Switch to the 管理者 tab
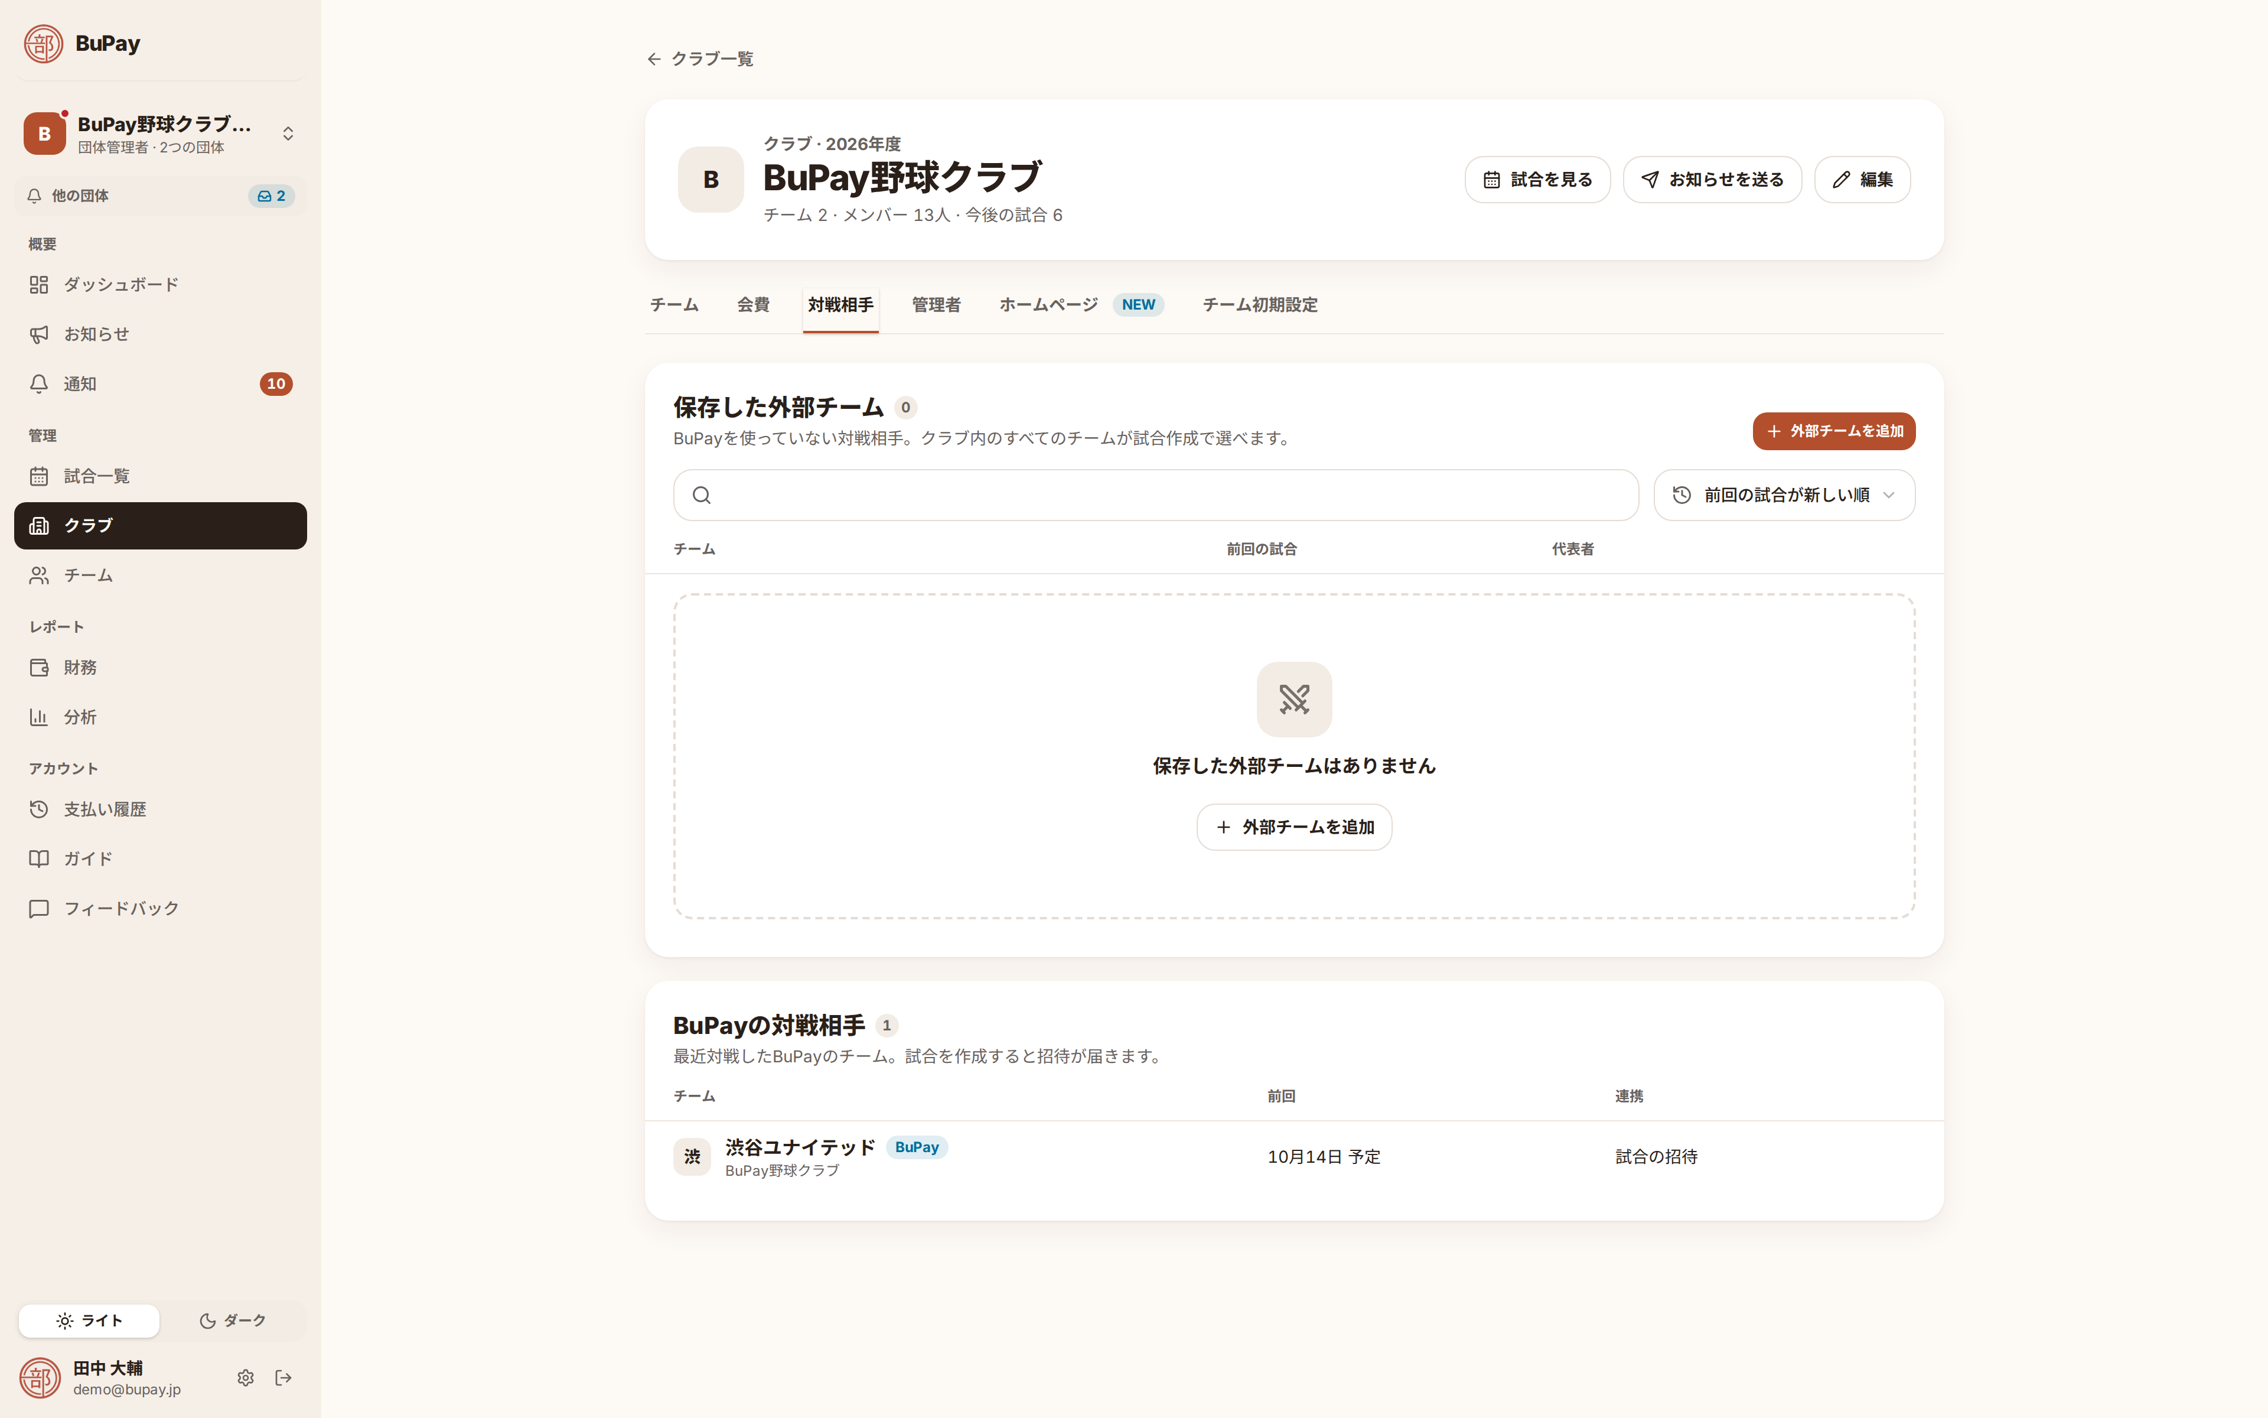This screenshot has height=1418, width=2268. pyautogui.click(x=936, y=305)
